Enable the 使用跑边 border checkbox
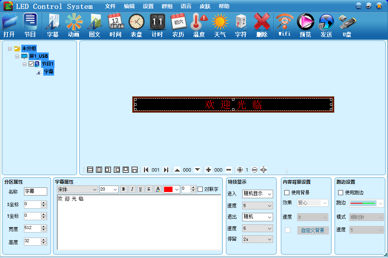Viewport: 388px width, 258px height. coord(341,192)
